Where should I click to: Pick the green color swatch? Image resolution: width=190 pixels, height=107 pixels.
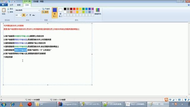(x=83, y=9)
